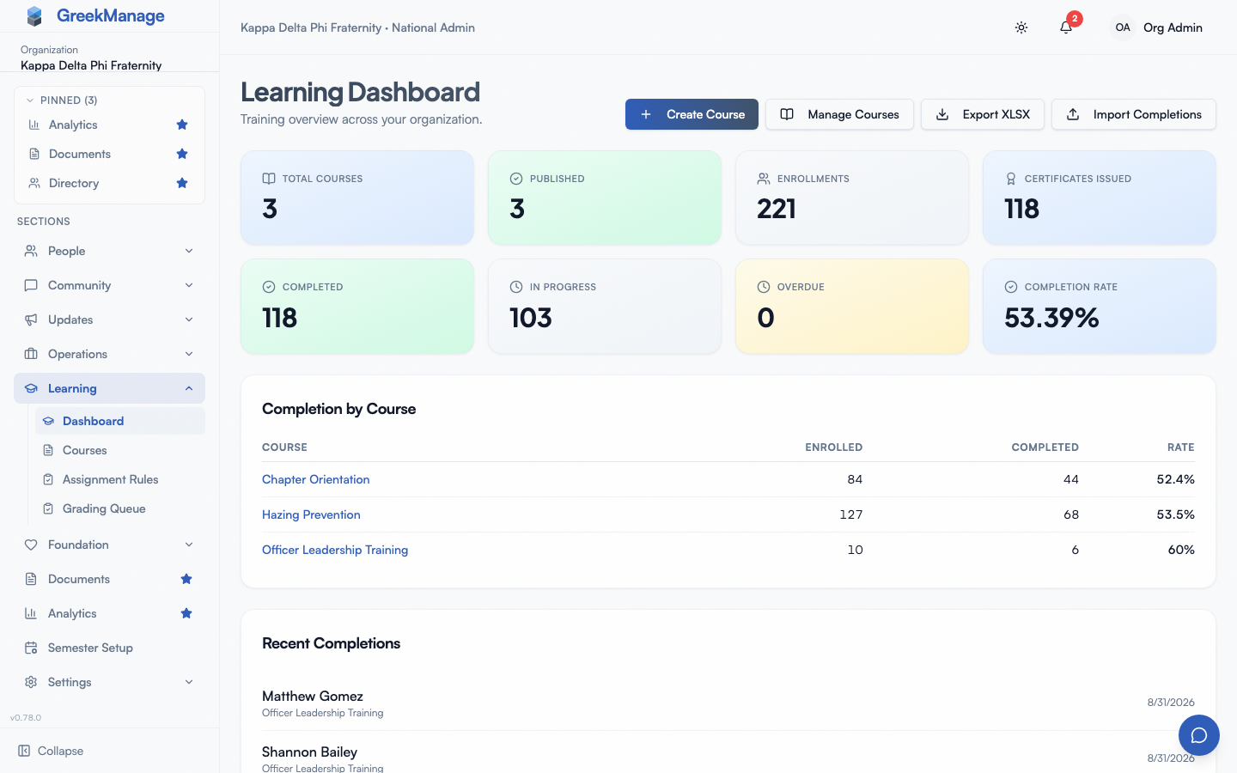This screenshot has height=773, width=1237.
Task: Click the Updates megaphone icon
Action: 31,320
